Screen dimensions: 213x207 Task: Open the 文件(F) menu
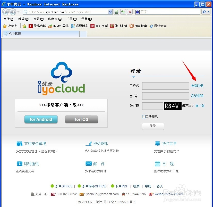click(8, 19)
